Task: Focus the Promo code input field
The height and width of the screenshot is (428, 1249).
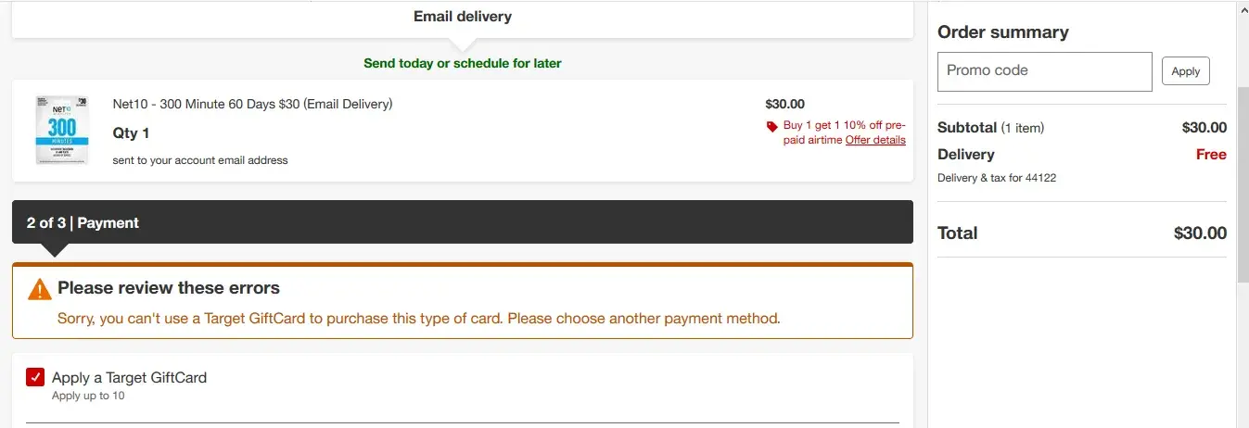Action: [x=1044, y=71]
